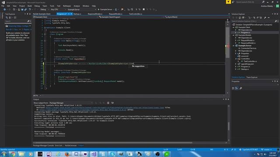Switch to the Startup.cs editor tab

coord(77,14)
